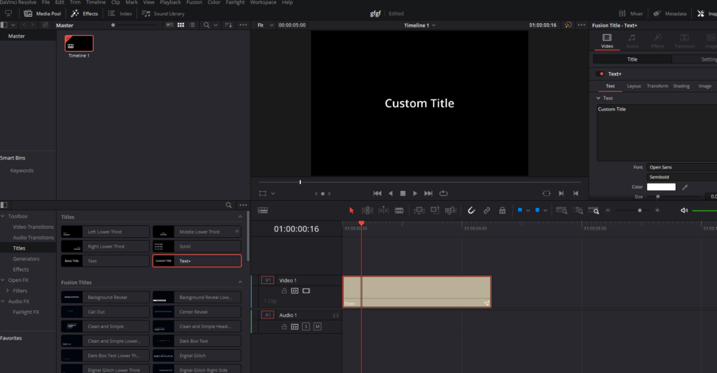The image size is (717, 373).
Task: Open the Workspace menu
Action: [x=263, y=2]
